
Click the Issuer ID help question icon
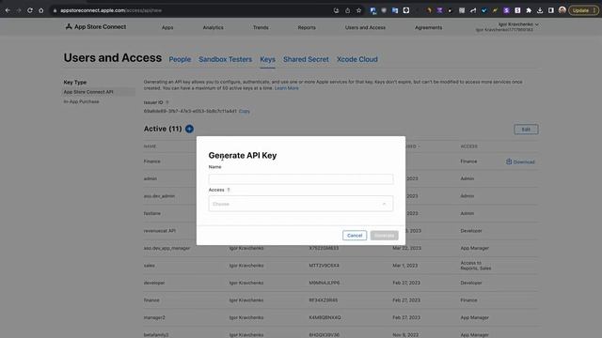tap(167, 102)
